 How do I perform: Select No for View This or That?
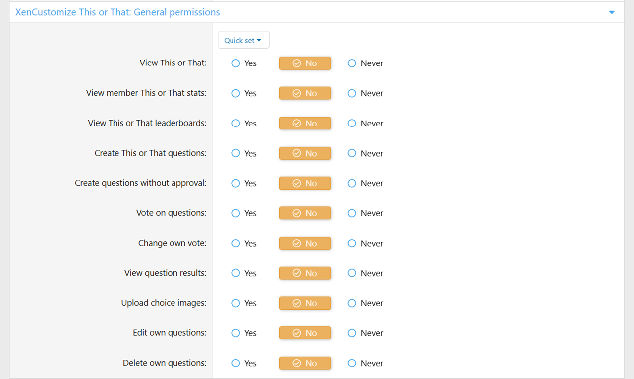tap(305, 63)
